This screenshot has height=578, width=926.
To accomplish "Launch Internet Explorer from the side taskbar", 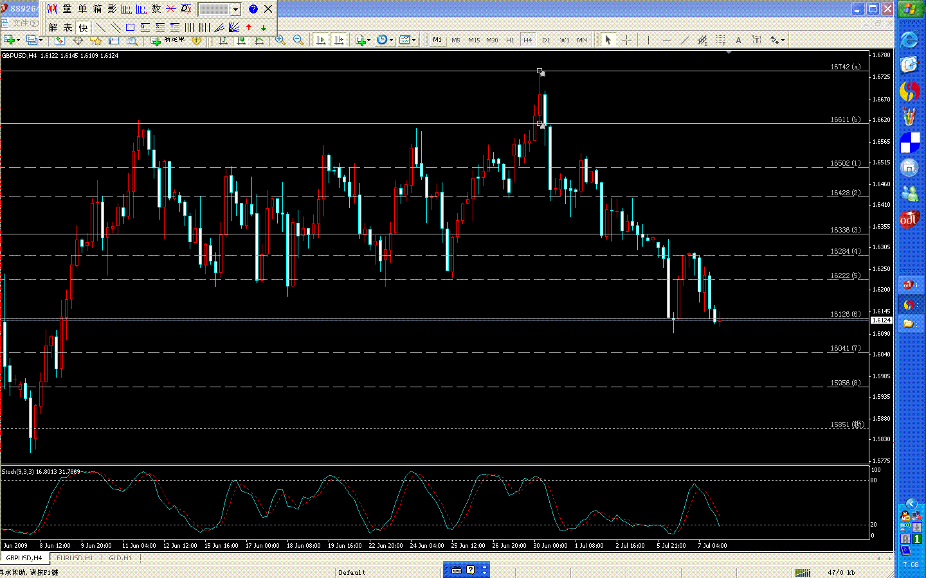I will point(909,40).
